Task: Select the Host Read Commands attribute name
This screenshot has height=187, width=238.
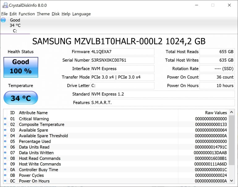Action: [40, 158]
